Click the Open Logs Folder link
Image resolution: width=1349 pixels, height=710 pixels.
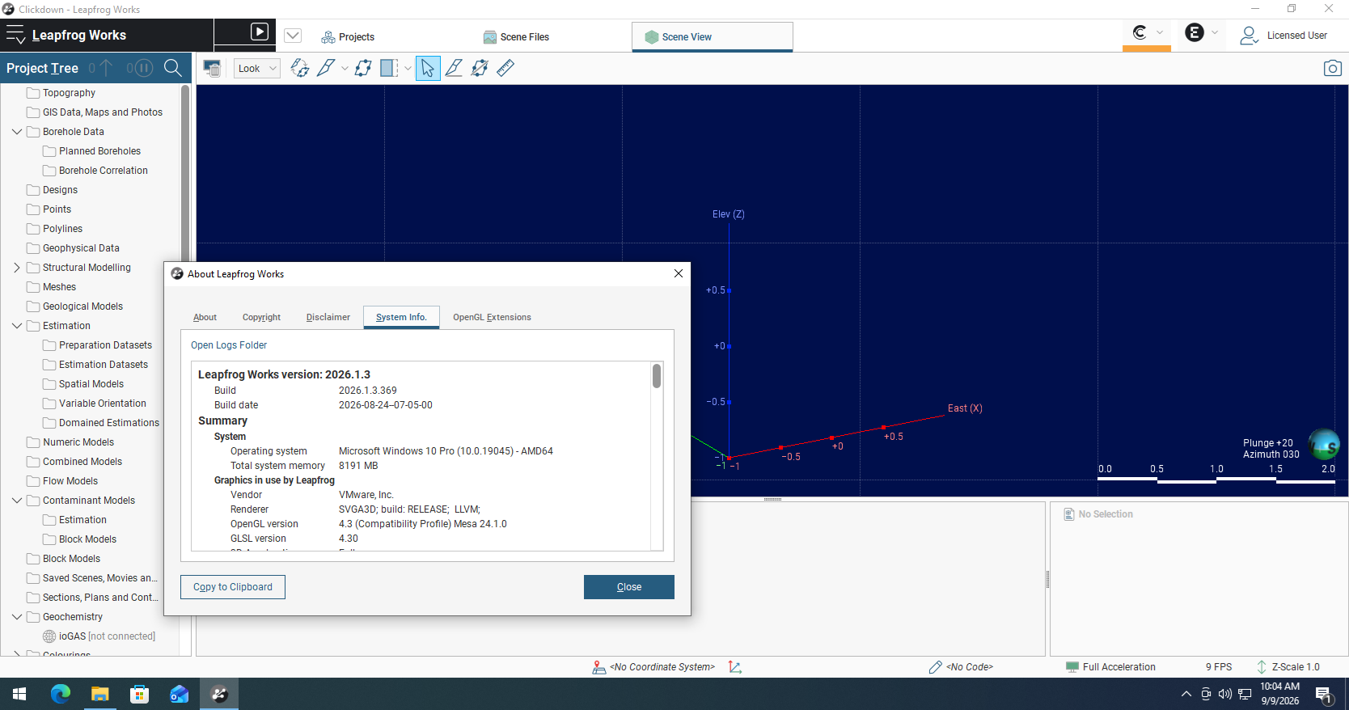click(229, 345)
